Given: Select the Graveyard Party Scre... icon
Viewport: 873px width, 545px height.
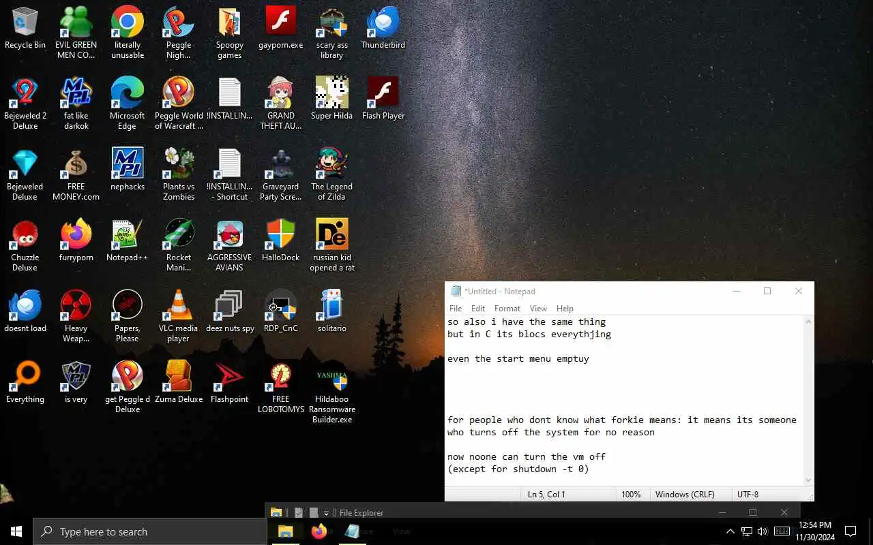Looking at the screenshot, I should pyautogui.click(x=281, y=174).
